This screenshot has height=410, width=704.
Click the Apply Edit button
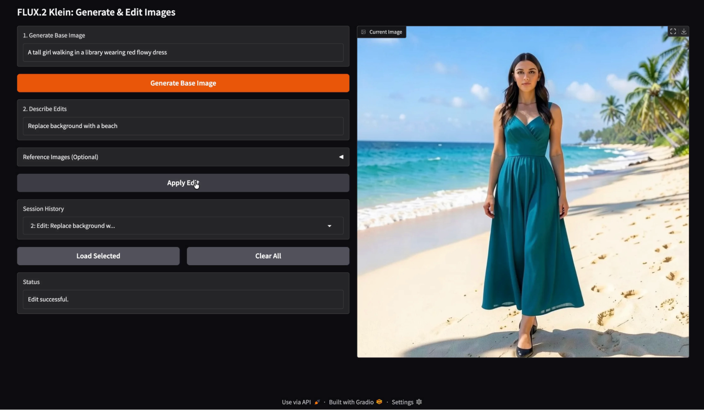[183, 183]
